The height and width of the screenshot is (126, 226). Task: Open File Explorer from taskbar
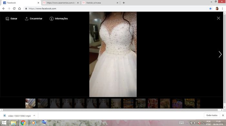pyautogui.click(x=14, y=123)
